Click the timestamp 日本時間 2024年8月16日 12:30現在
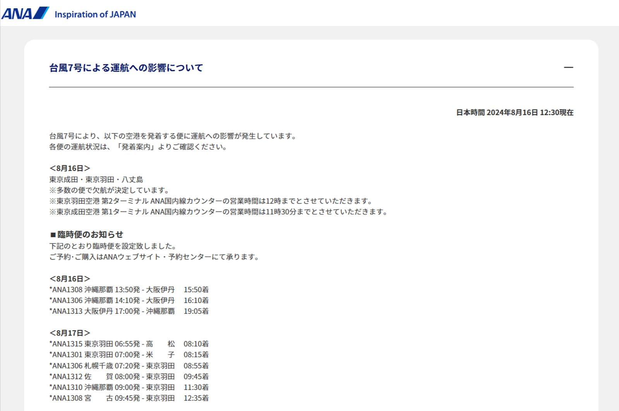The height and width of the screenshot is (411, 619). (515, 113)
